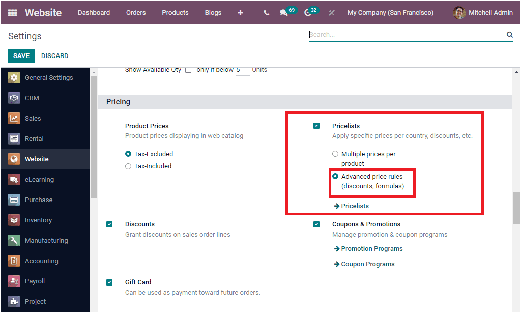Image resolution: width=521 pixels, height=313 pixels.
Task: Click the wrench tools icon
Action: (331, 13)
